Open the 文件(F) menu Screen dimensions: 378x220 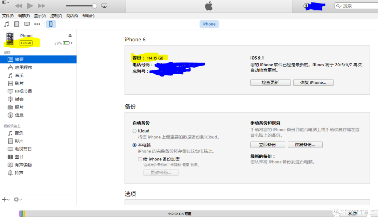point(8,16)
